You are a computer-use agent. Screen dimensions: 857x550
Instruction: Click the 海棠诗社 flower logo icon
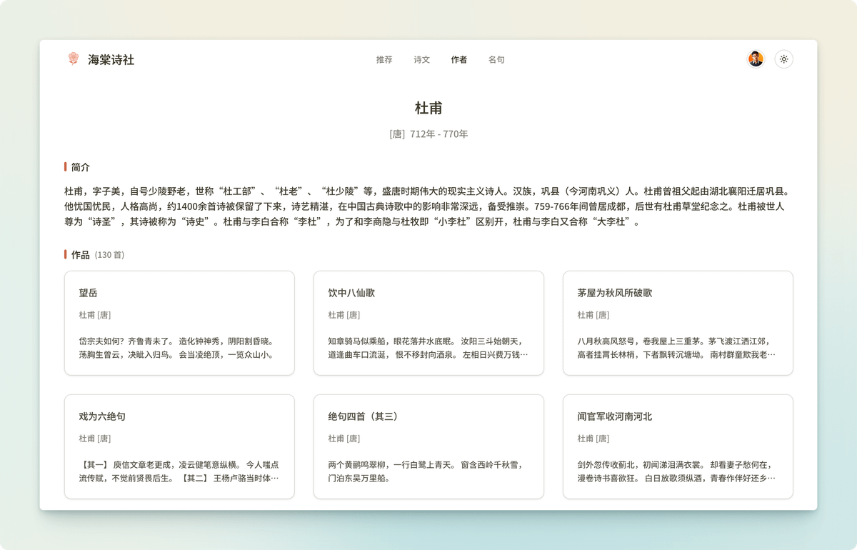pyautogui.click(x=73, y=59)
